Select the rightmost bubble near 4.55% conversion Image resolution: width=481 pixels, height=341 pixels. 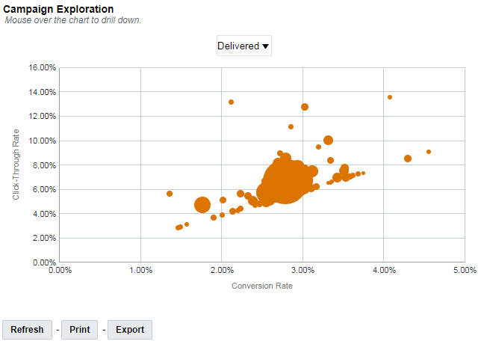point(429,152)
